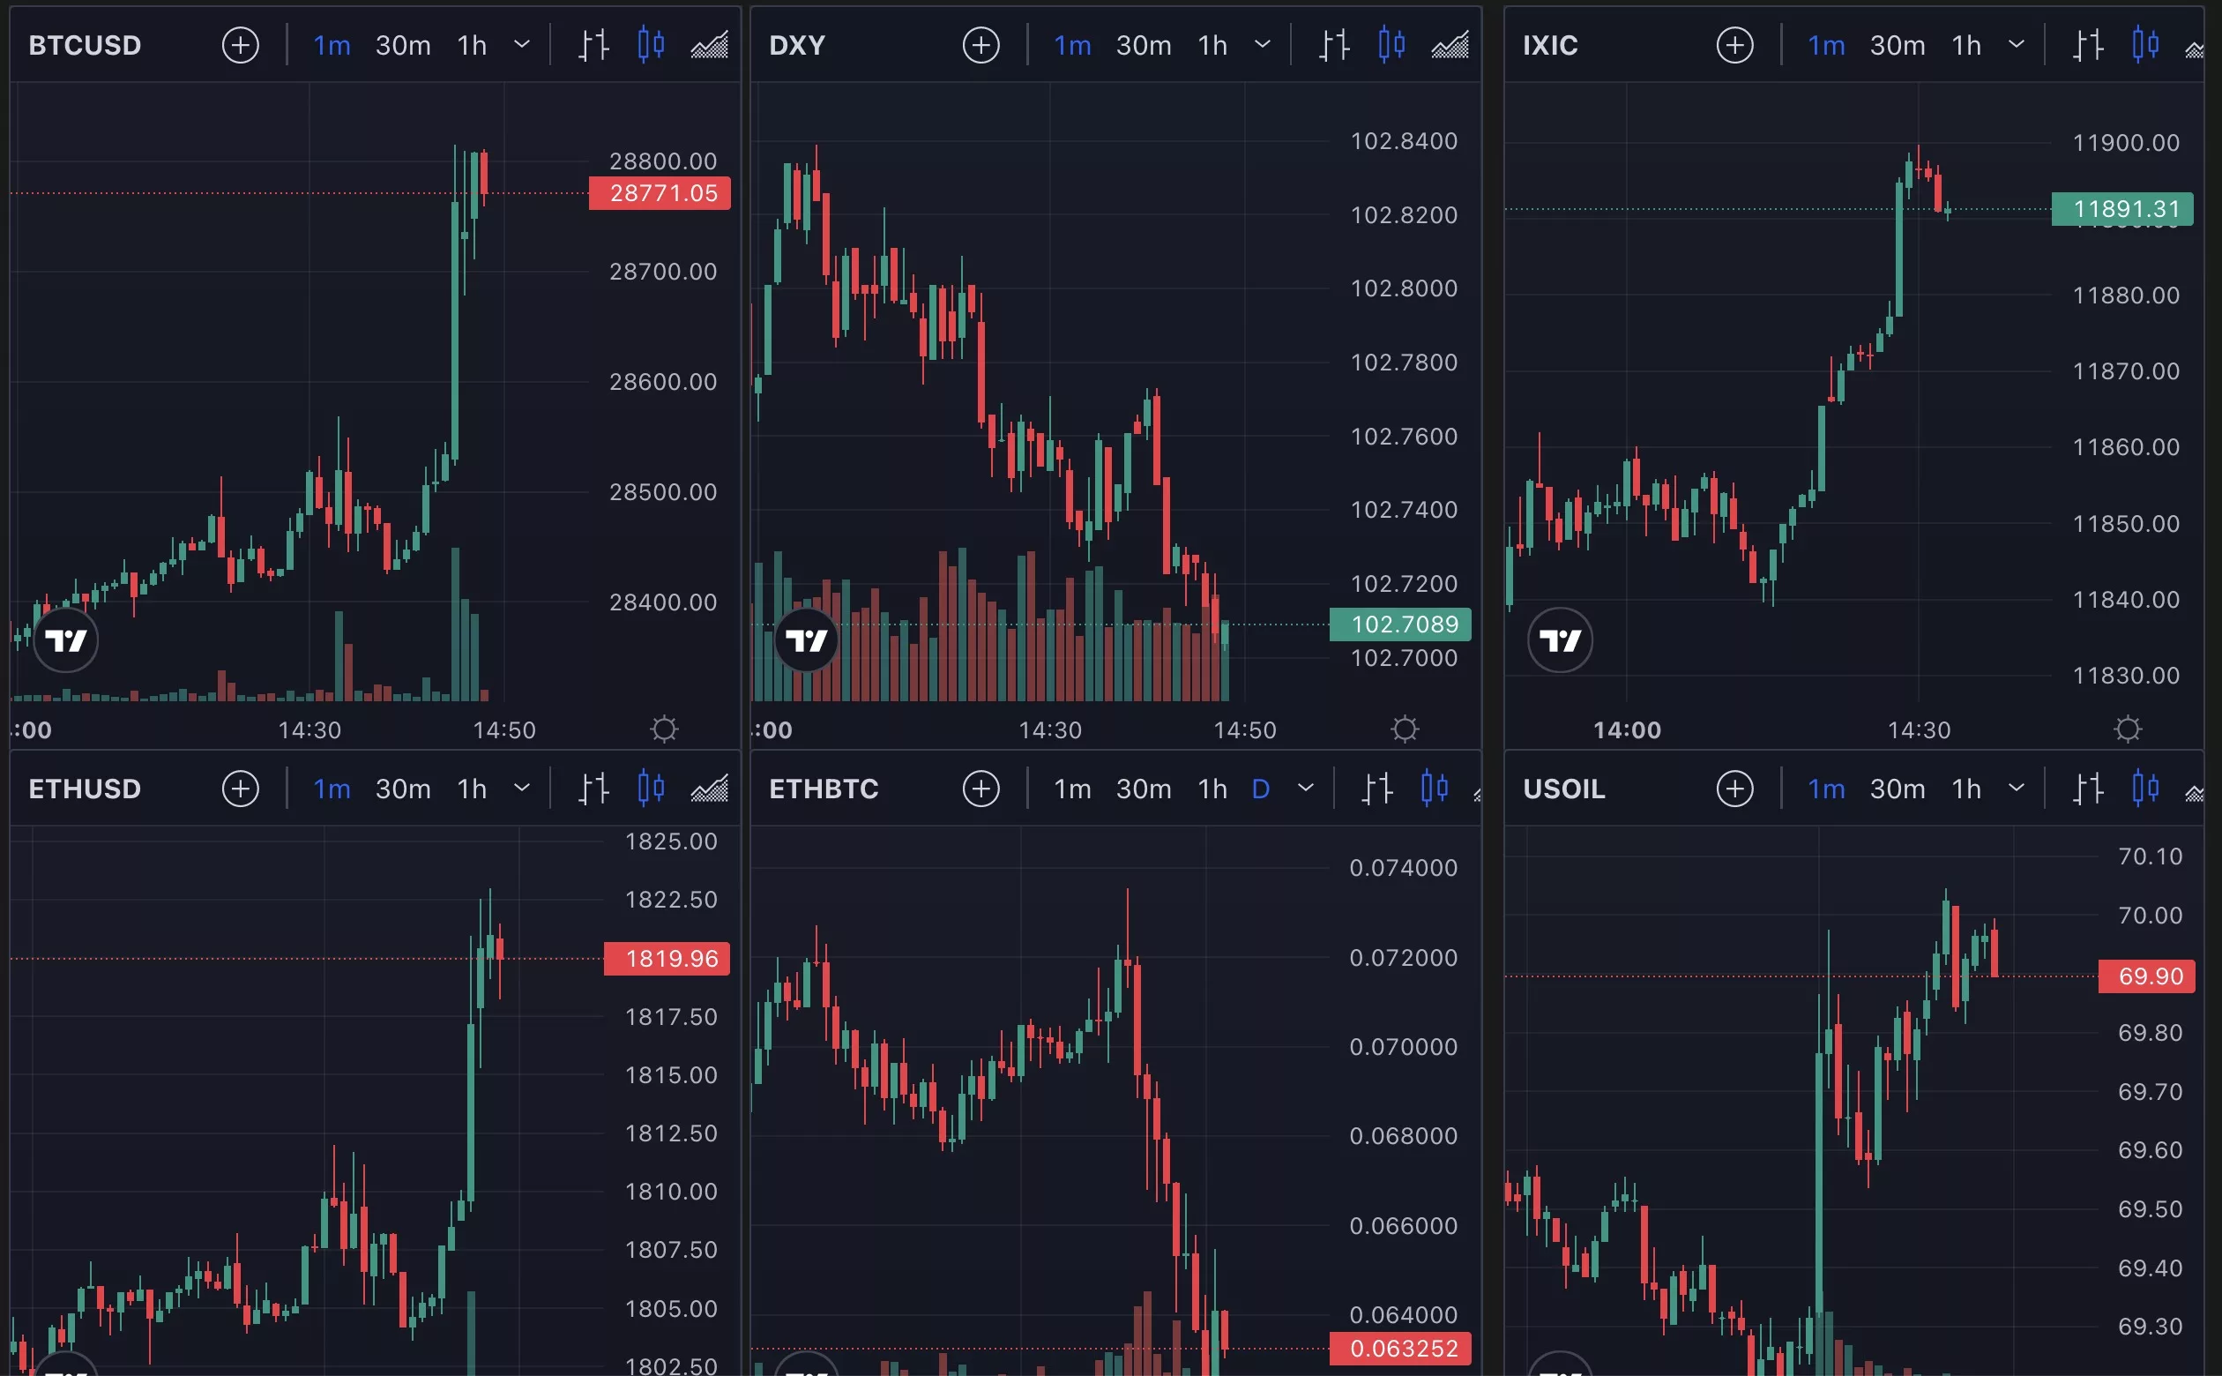Select the 1819.96 ETHUSD price label
Image resolution: width=2222 pixels, height=1376 pixels.
coord(667,958)
